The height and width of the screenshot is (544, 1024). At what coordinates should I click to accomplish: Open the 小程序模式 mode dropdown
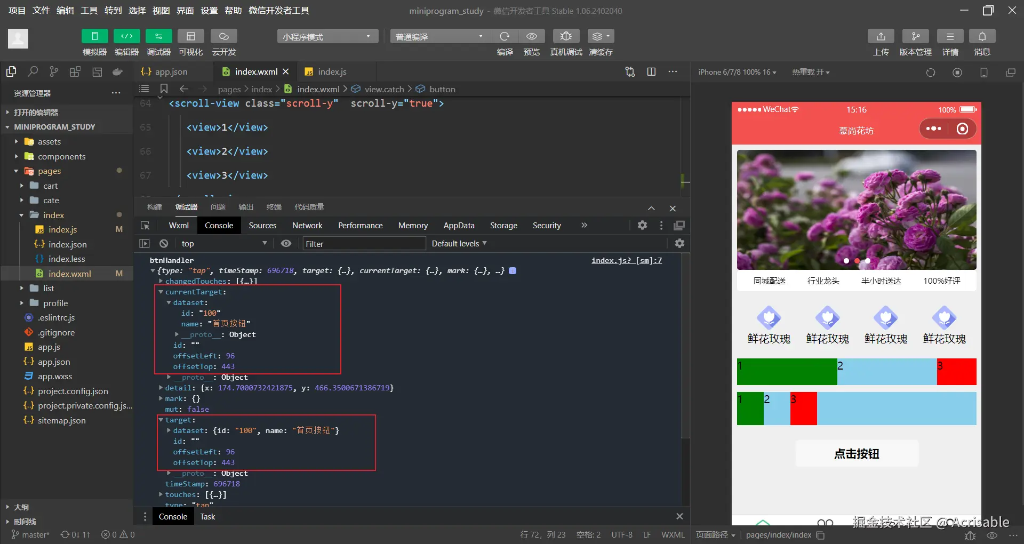pyautogui.click(x=327, y=37)
